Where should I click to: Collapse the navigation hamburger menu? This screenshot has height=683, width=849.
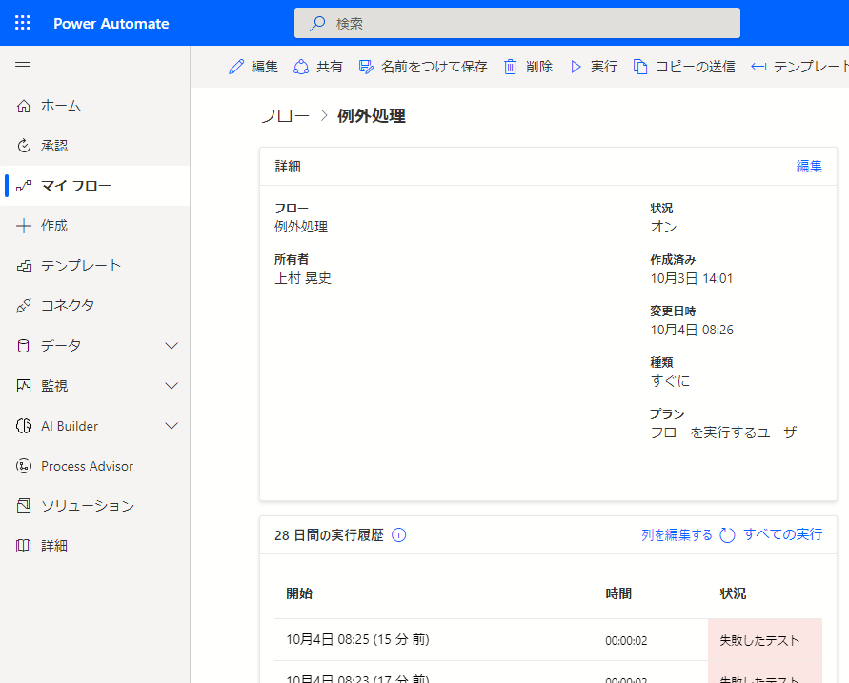23,67
